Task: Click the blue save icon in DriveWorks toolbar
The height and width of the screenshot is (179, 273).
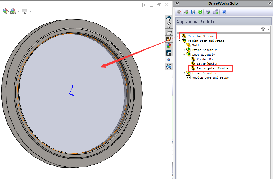Action: tap(193, 12)
